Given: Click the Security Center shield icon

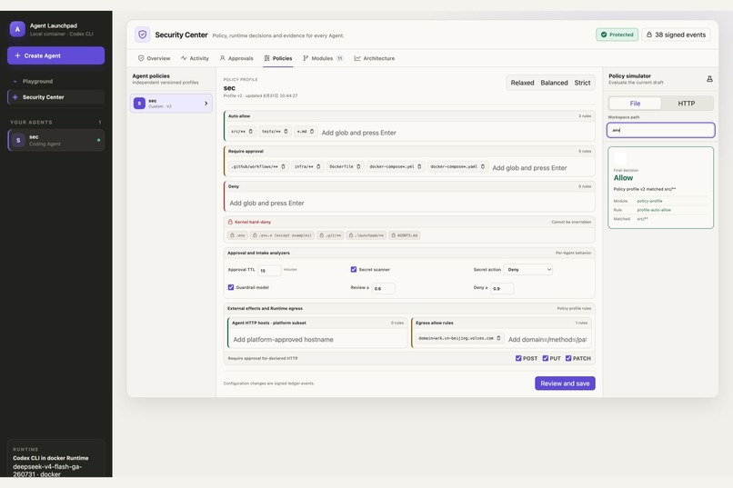Looking at the screenshot, I should click(143, 35).
